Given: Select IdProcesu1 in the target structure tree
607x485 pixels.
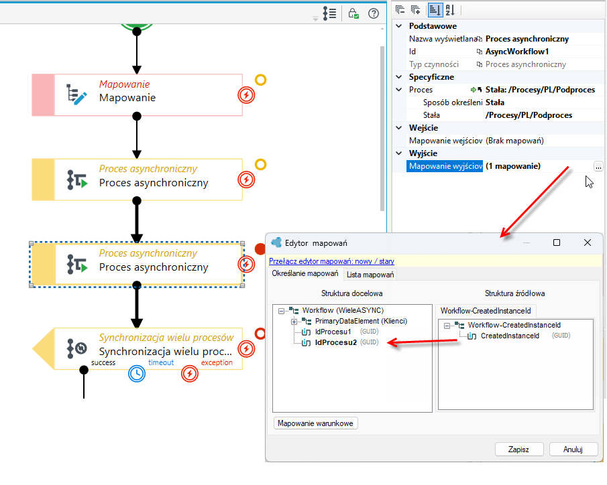Looking at the screenshot, I should click(x=333, y=332).
